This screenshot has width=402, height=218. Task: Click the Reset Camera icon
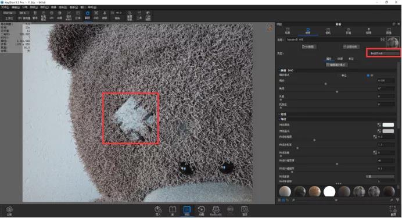point(130,15)
